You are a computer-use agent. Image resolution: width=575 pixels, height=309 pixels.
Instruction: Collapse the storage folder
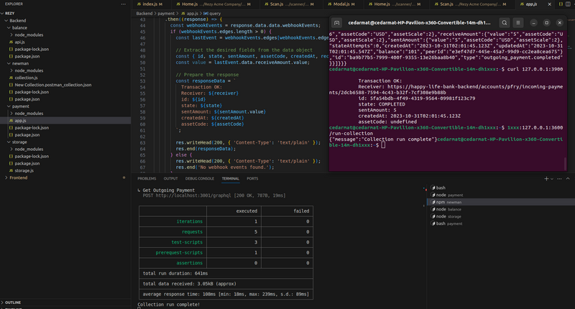tap(65, 142)
